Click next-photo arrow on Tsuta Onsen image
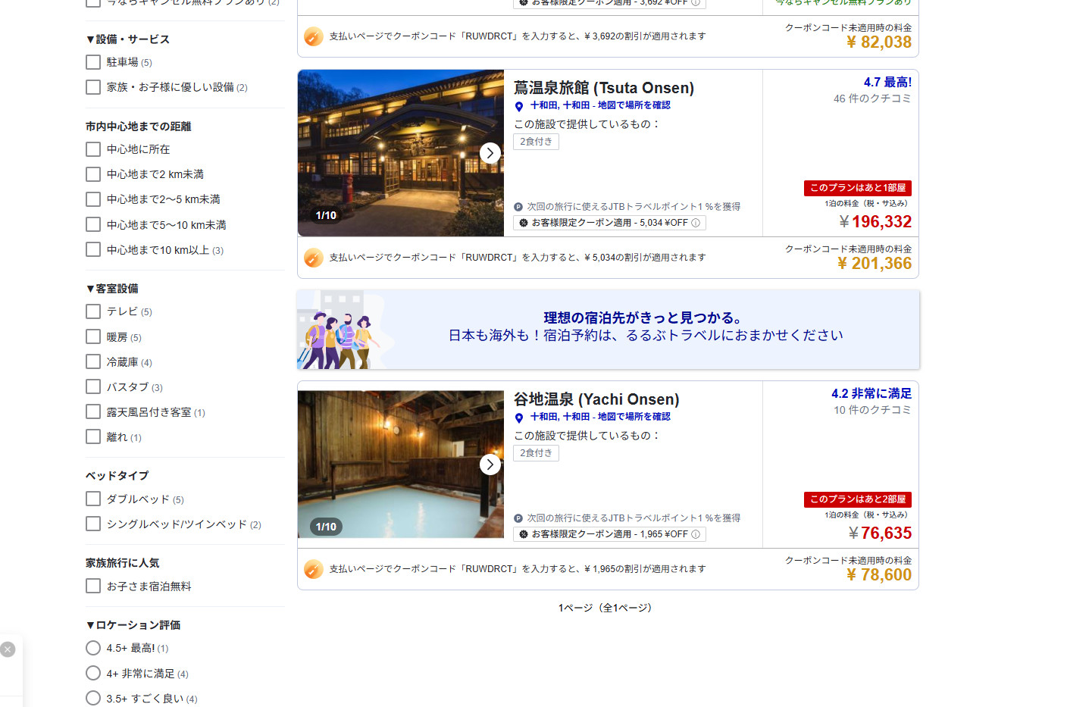 [490, 153]
